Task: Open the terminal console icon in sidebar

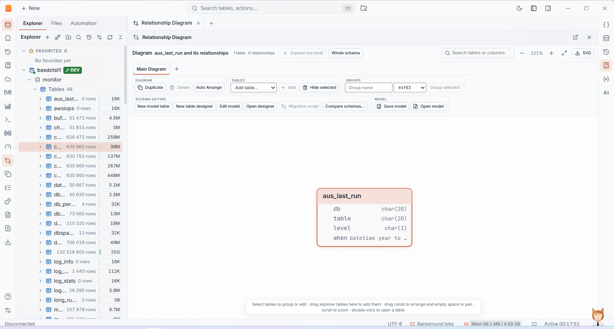Action: pos(8,120)
